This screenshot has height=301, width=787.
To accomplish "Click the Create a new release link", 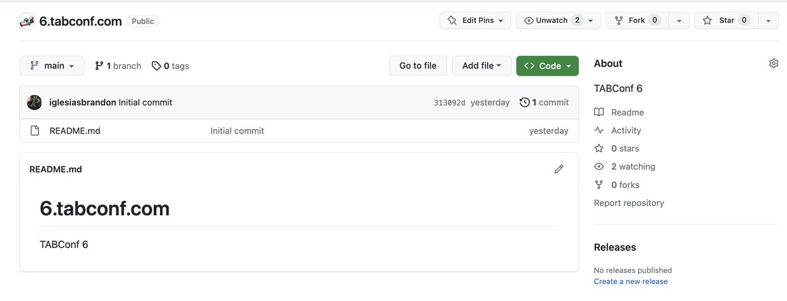I will click(x=631, y=281).
